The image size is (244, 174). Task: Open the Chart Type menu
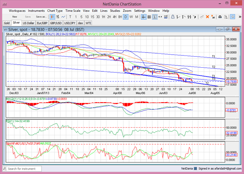55,11
